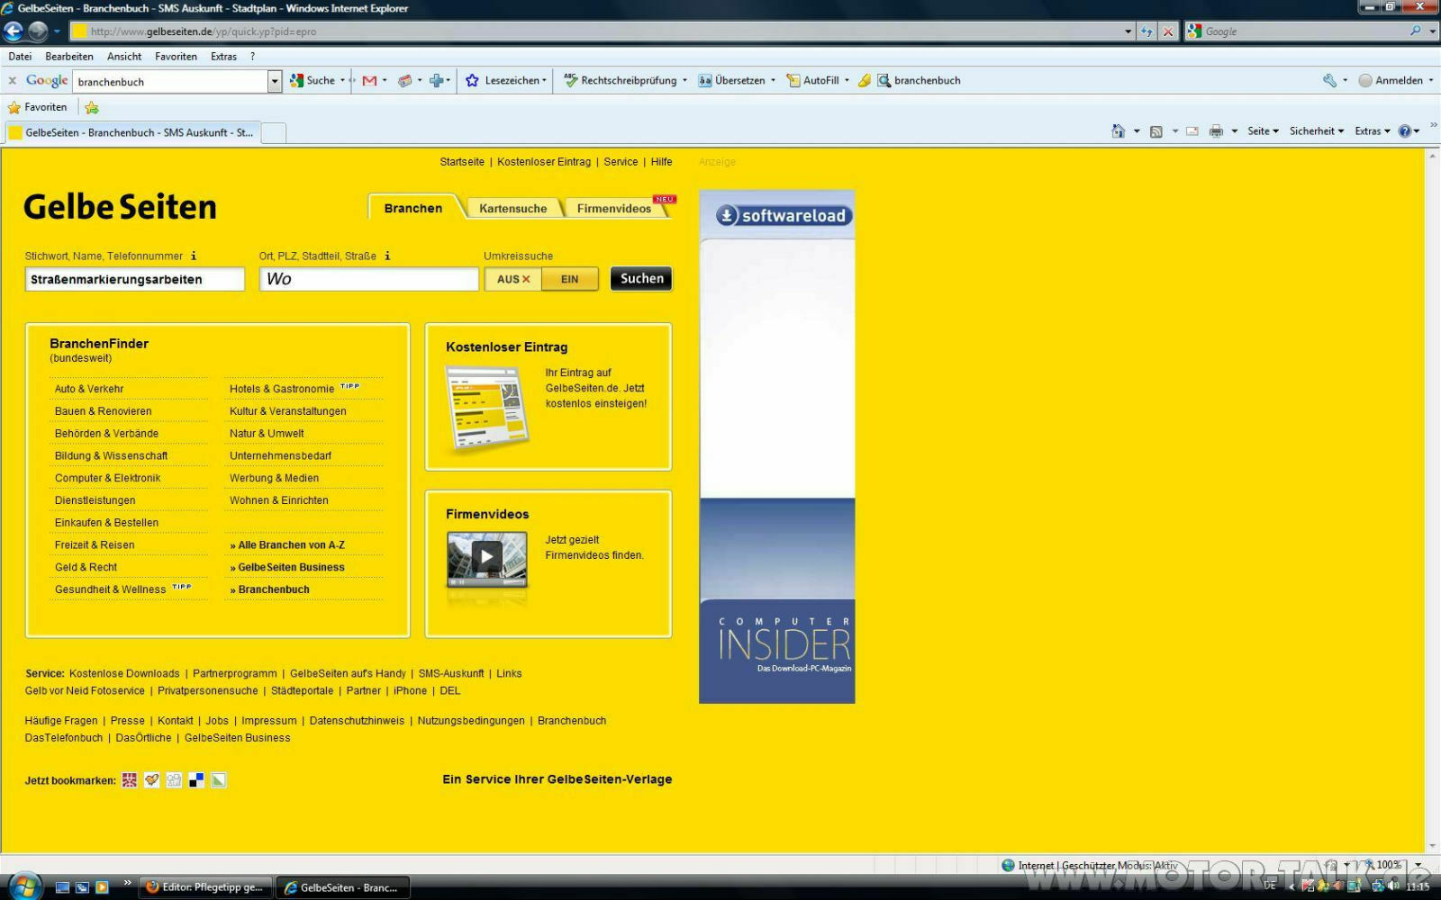Image resolution: width=1441 pixels, height=900 pixels.
Task: Expand the Lesezeichen dropdown
Action: coord(544,80)
